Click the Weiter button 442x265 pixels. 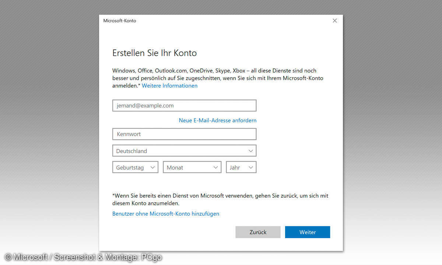(x=308, y=232)
